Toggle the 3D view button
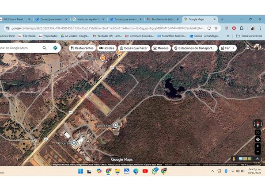The image size is (265, 177). click(x=257, y=132)
